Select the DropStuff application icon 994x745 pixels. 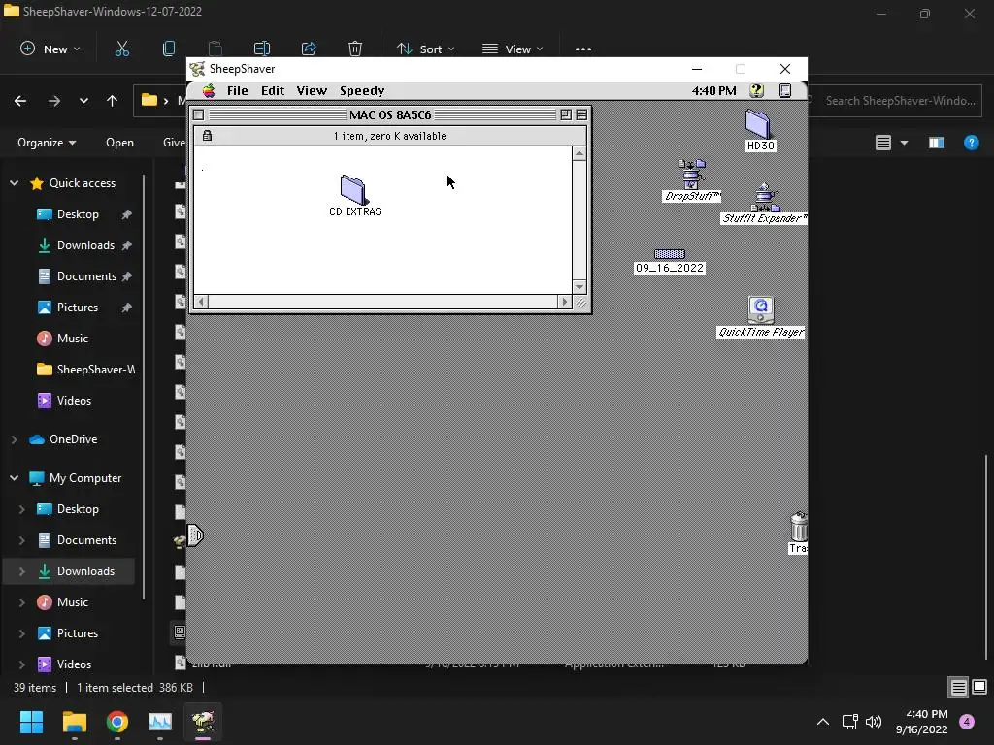pyautogui.click(x=691, y=175)
